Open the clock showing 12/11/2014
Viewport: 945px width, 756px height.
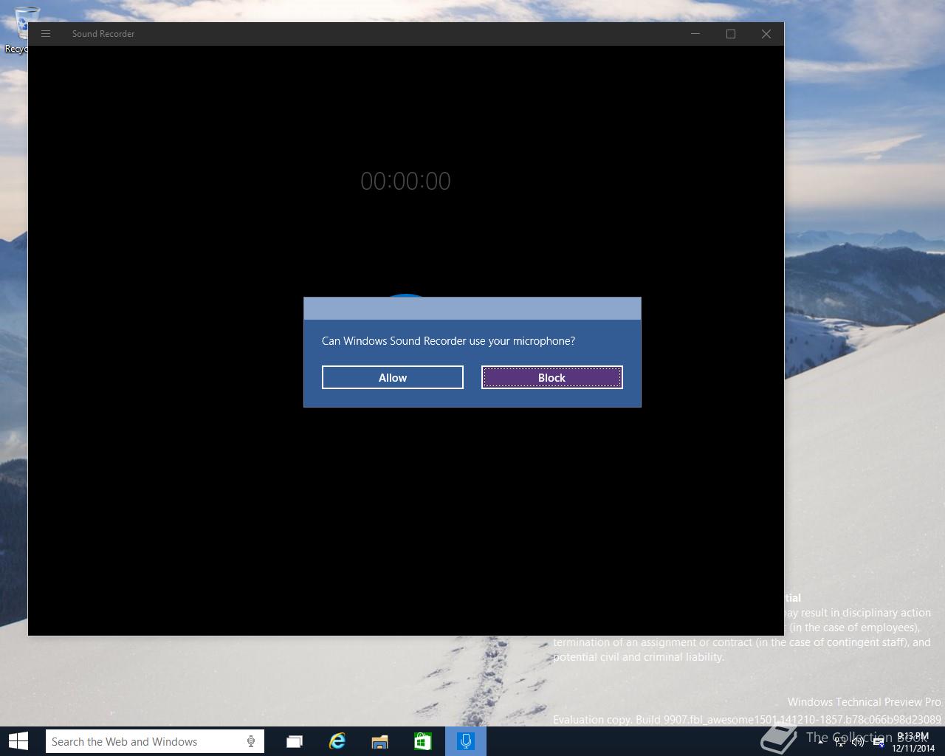(x=913, y=742)
